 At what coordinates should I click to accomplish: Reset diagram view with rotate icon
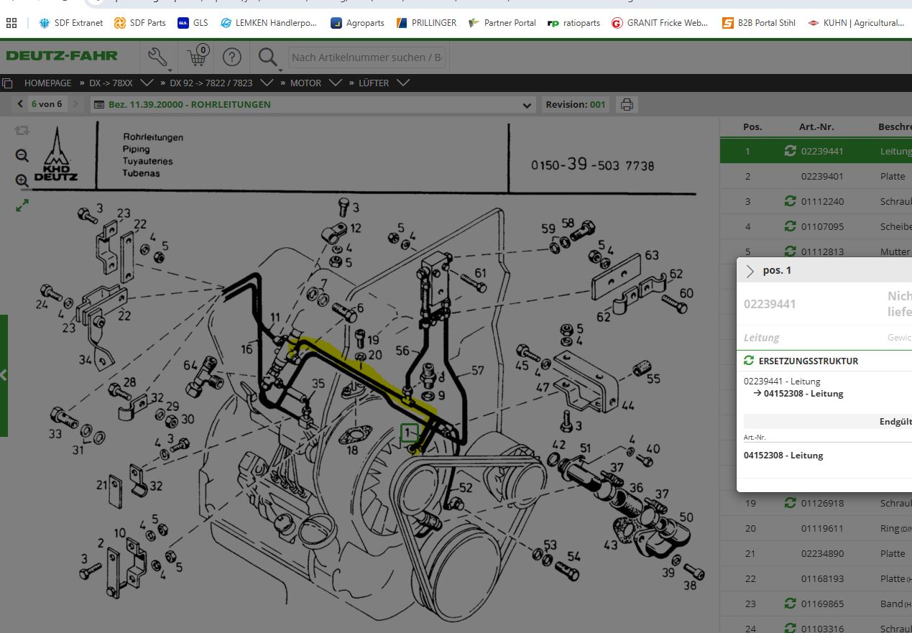click(22, 130)
